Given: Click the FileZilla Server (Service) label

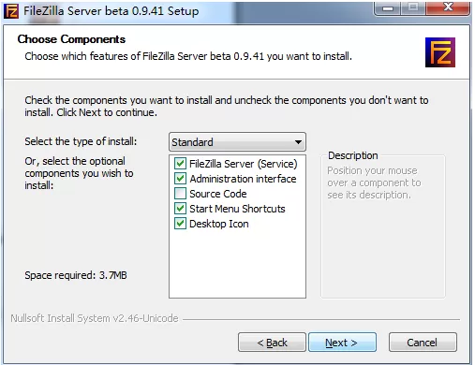Looking at the screenshot, I should tap(244, 164).
